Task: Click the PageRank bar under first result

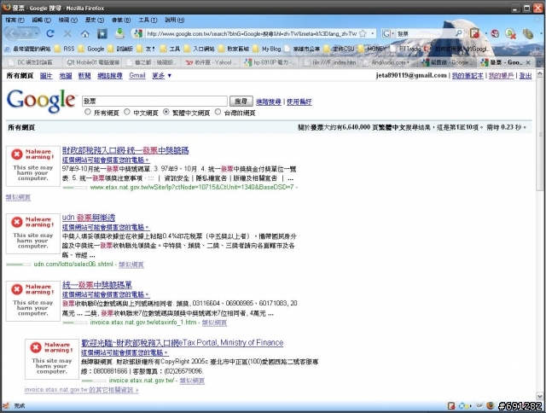Action: pos(74,188)
